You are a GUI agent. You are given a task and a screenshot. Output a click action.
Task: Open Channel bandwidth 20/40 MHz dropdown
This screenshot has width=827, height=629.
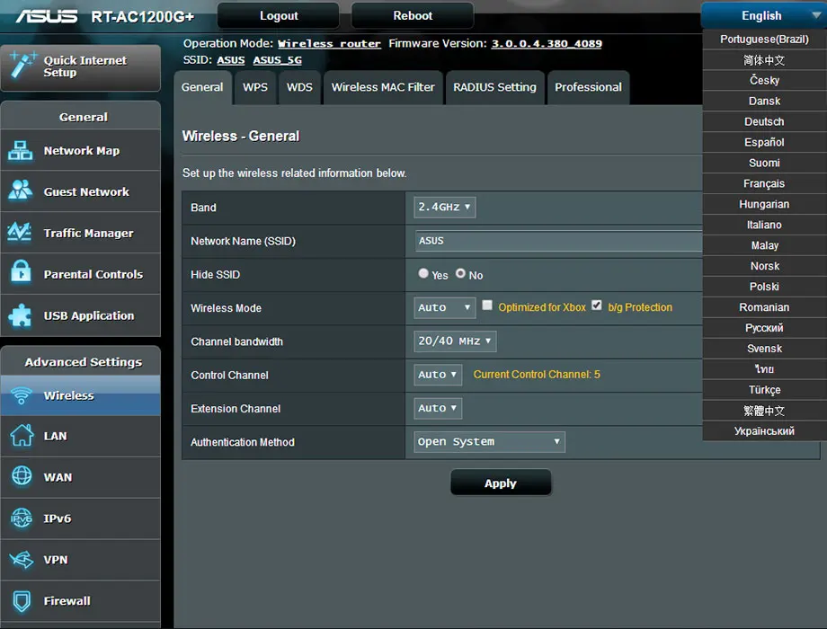pos(455,341)
